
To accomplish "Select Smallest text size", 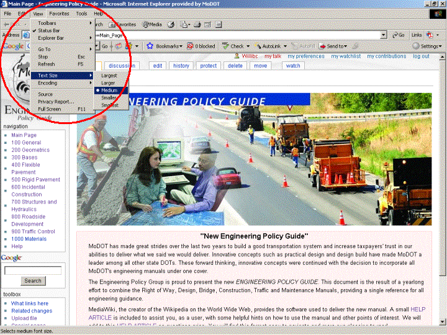I will coord(111,105).
